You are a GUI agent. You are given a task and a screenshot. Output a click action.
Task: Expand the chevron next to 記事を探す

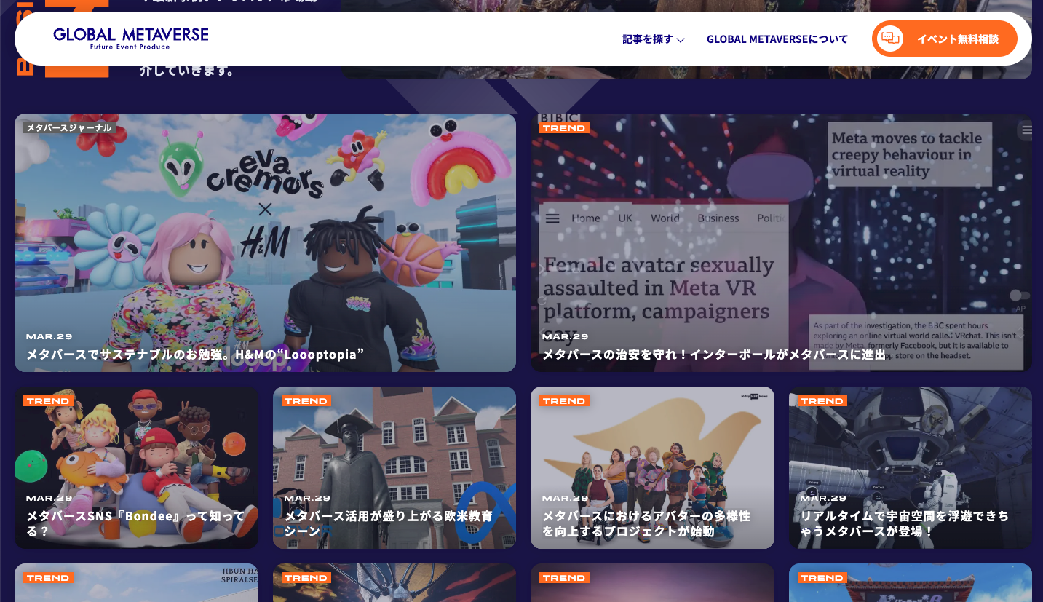coord(679,41)
